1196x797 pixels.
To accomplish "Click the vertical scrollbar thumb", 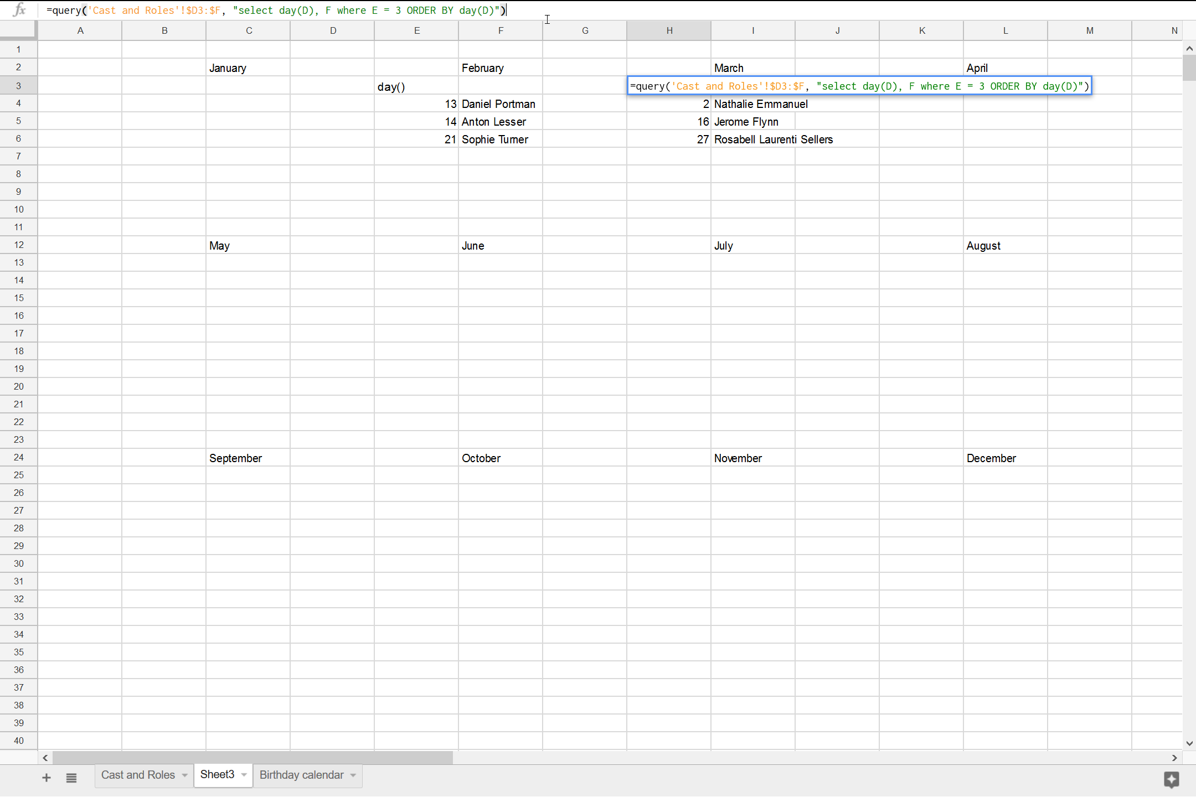I will tap(1189, 68).
